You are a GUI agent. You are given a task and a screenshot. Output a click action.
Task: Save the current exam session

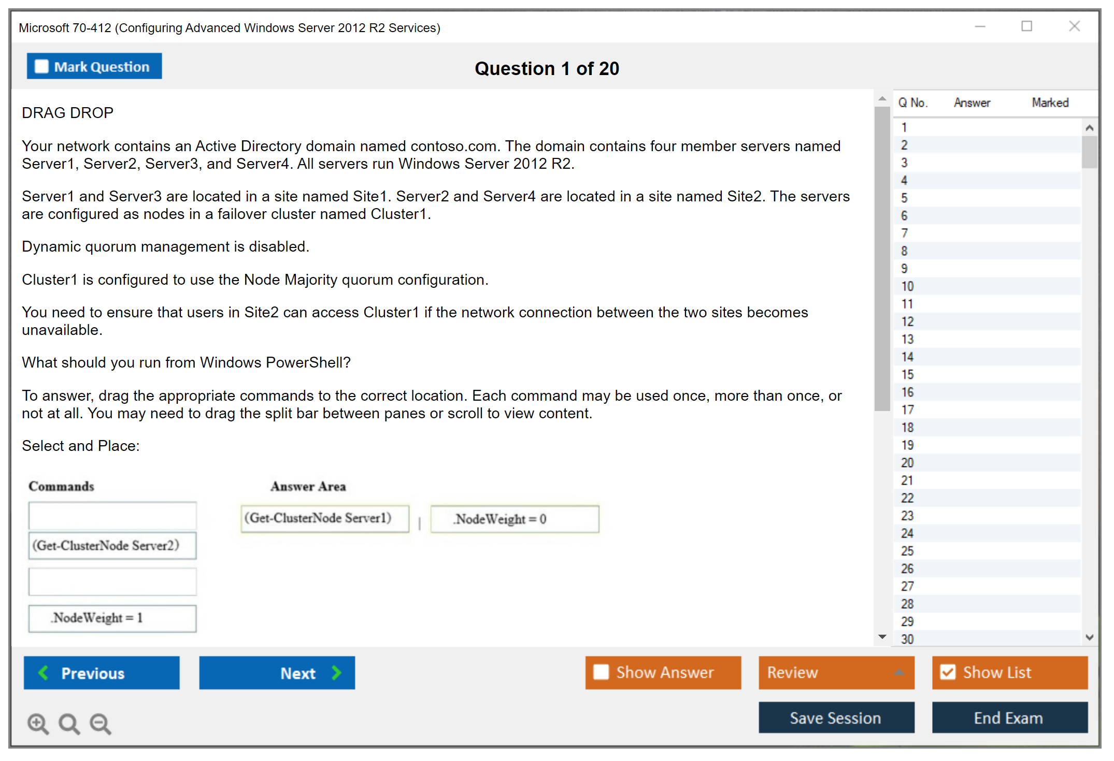(836, 718)
